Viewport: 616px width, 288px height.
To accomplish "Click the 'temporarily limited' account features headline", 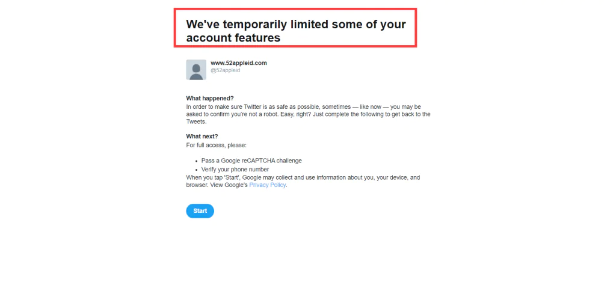I will click(296, 31).
